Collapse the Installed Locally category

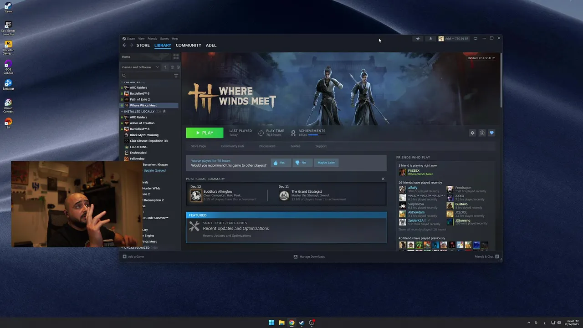coord(123,111)
